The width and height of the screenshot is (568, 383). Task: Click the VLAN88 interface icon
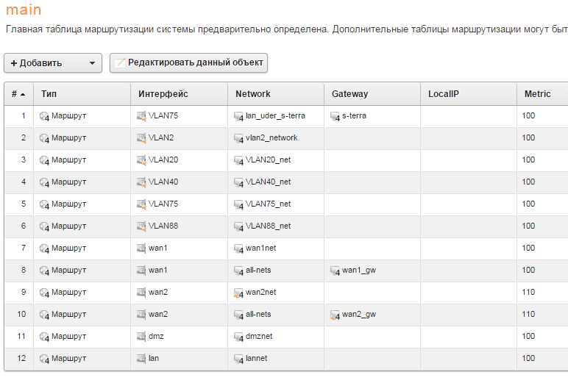[142, 226]
